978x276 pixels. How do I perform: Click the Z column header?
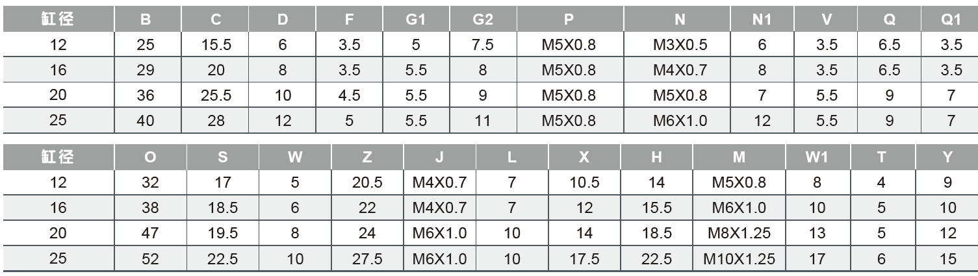(367, 157)
